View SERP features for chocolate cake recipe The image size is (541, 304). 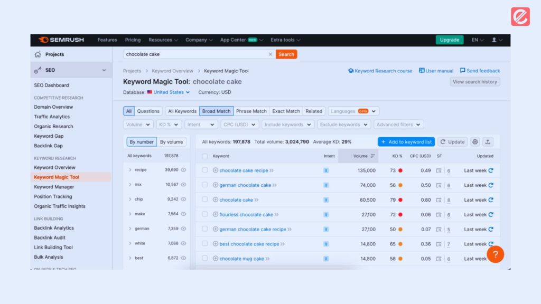tap(439, 170)
